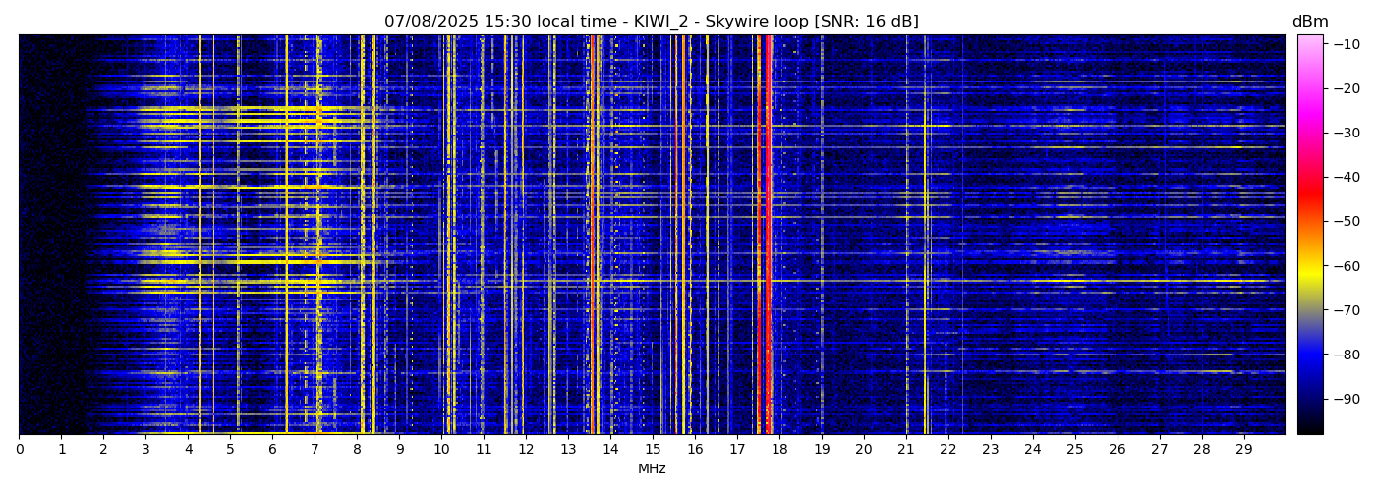Screen dimensions: 1376x491
Task: Click the 0 MHz tick label
Action: (19, 450)
